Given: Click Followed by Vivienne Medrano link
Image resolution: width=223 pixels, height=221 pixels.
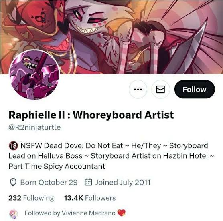Looking at the screenshot, I should pos(70,213).
